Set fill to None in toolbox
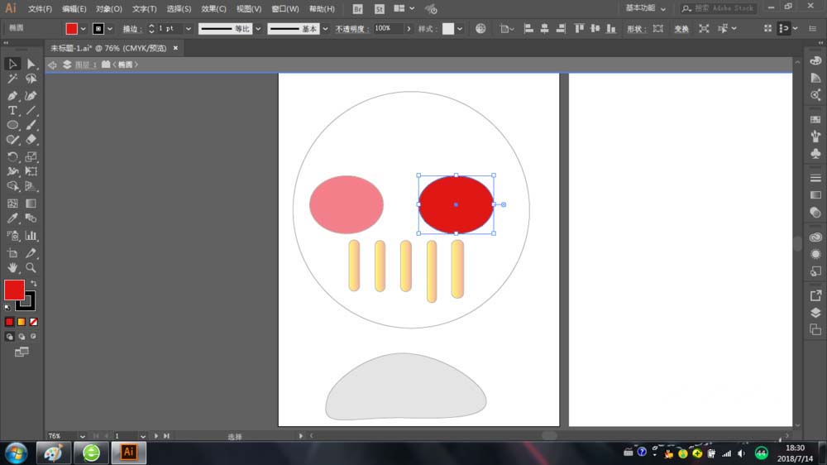Viewport: 827px width, 465px height. pos(34,322)
